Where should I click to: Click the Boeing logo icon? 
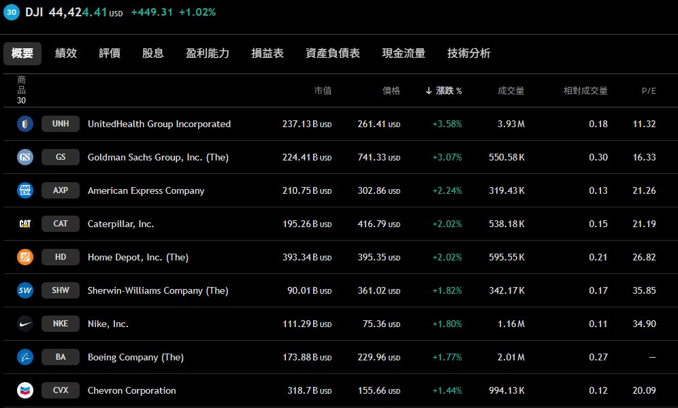pyautogui.click(x=25, y=357)
